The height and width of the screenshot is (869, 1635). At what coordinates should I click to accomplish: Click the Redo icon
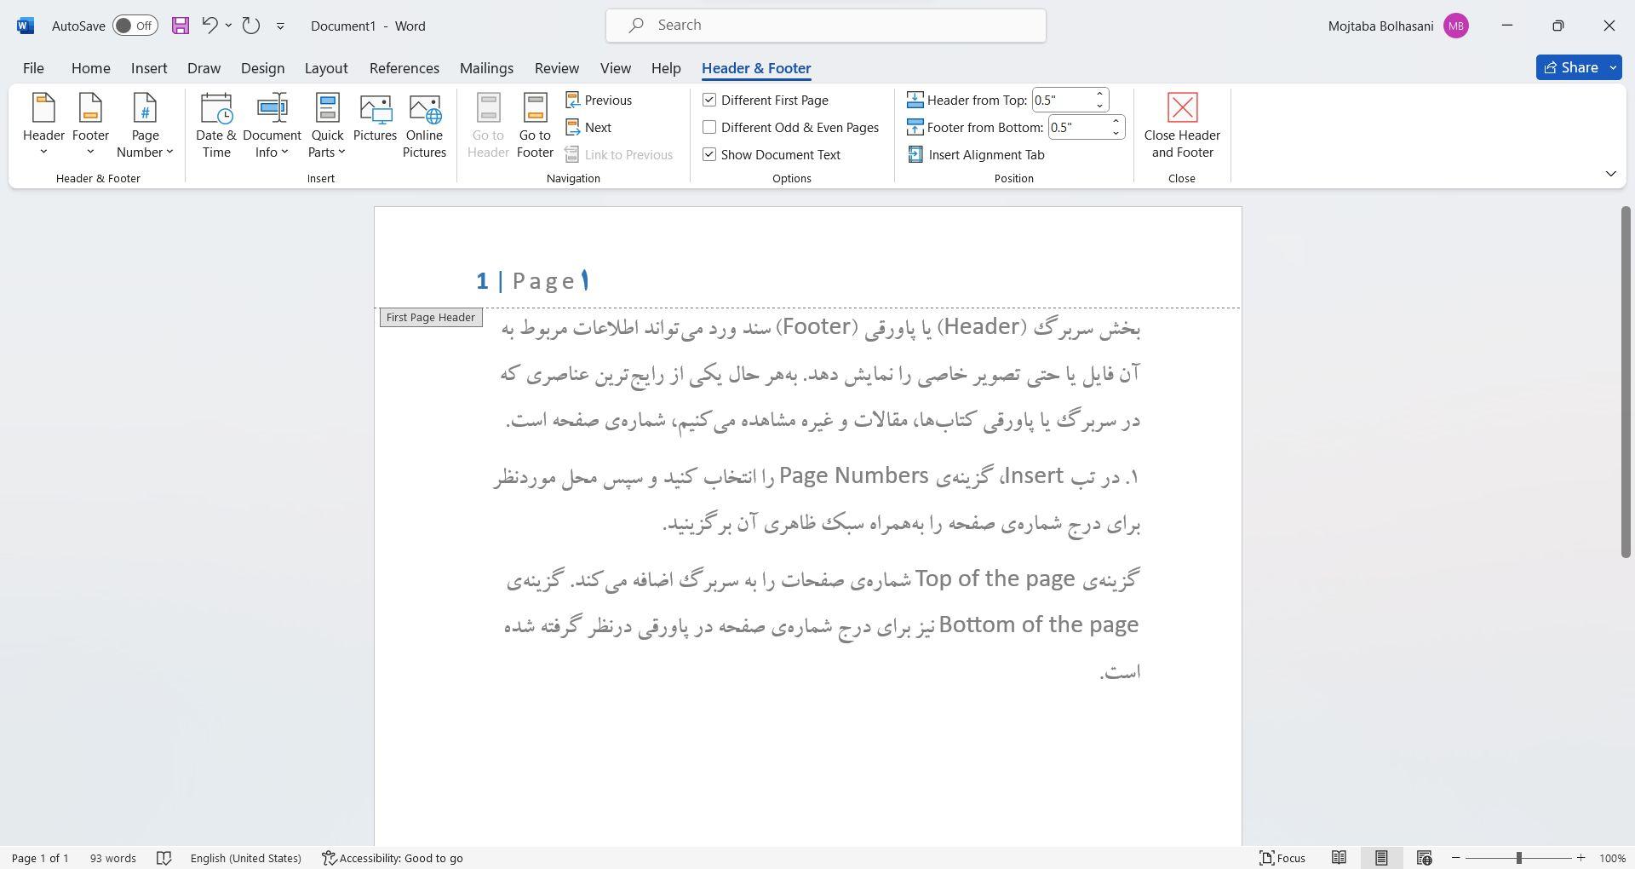pos(250,26)
